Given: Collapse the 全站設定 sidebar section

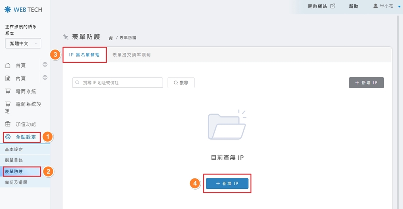Looking at the screenshot, I should [26, 137].
